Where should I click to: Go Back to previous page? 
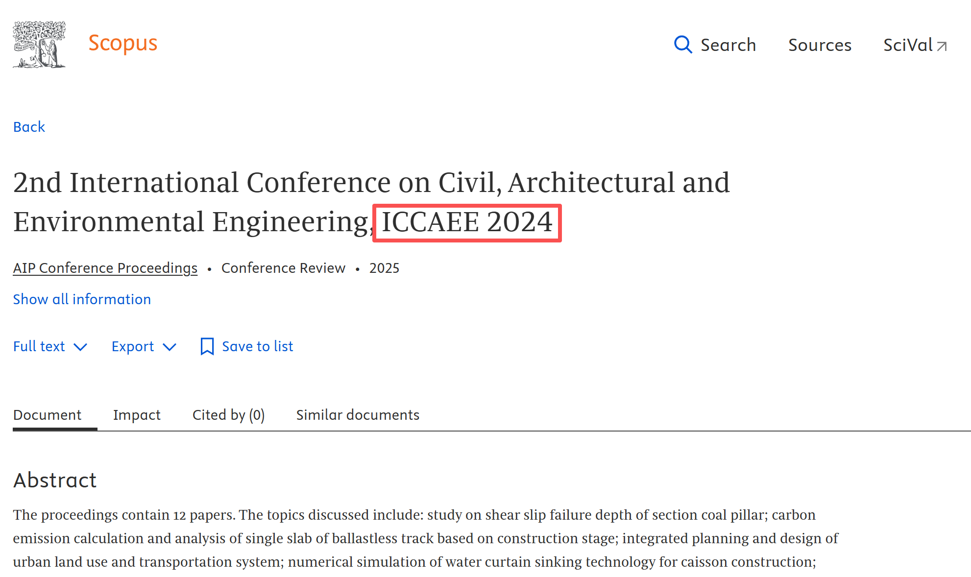coord(29,127)
